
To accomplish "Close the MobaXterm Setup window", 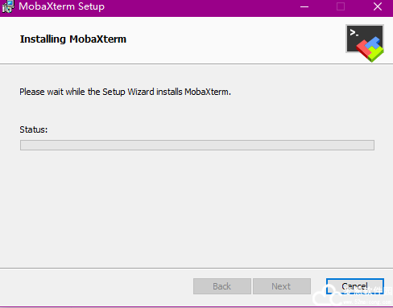I will (x=378, y=6).
